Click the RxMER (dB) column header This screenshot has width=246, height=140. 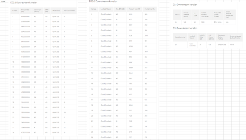(x=120, y=9)
